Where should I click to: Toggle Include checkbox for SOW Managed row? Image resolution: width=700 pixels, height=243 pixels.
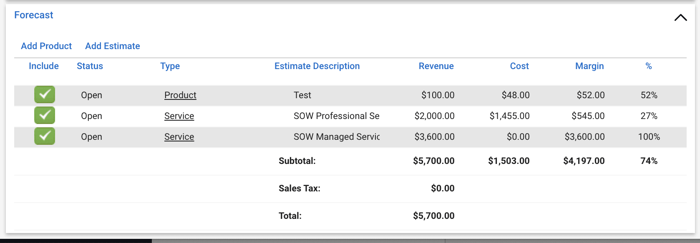point(45,136)
